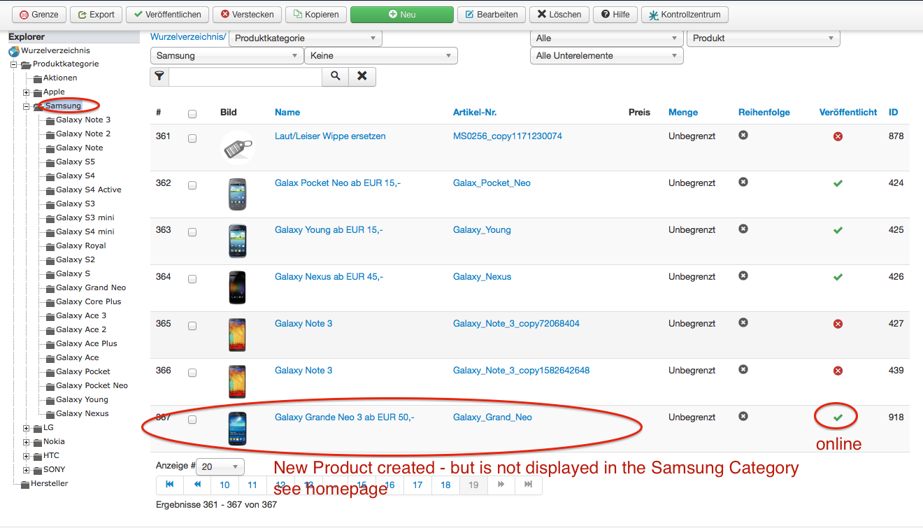Viewport: 923px width, 528px height.
Task: Publish Galaxy Note 3 with ID 427
Action: (838, 324)
